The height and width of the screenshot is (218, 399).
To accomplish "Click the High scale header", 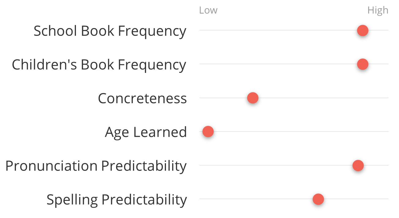I will [x=378, y=10].
